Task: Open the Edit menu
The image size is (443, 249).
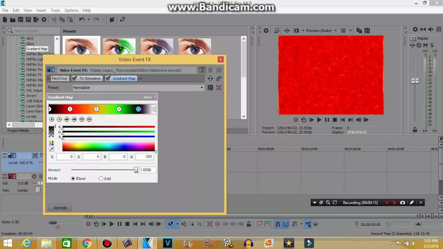Action: pos(16,10)
